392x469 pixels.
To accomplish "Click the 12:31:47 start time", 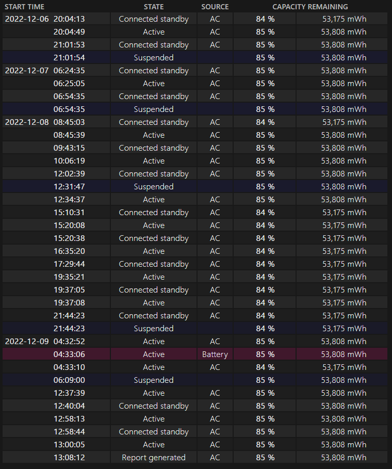I will [x=69, y=186].
